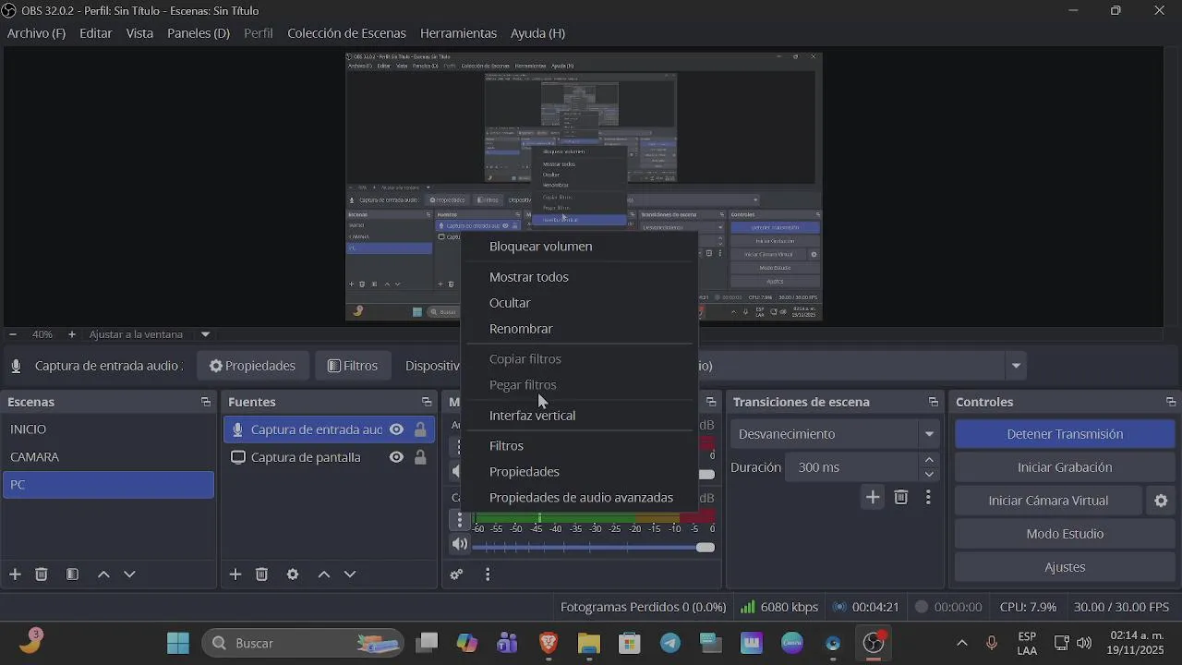
Task: Add transition with plus icon in Transiciones panel
Action: tap(873, 498)
